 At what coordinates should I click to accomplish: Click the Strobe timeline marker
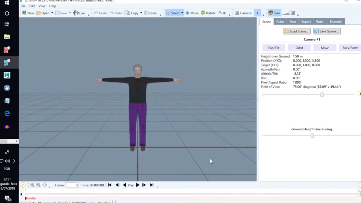[x=30, y=198]
